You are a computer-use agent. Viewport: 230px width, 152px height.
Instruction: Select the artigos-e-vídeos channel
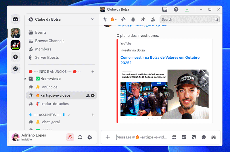coord(62,95)
